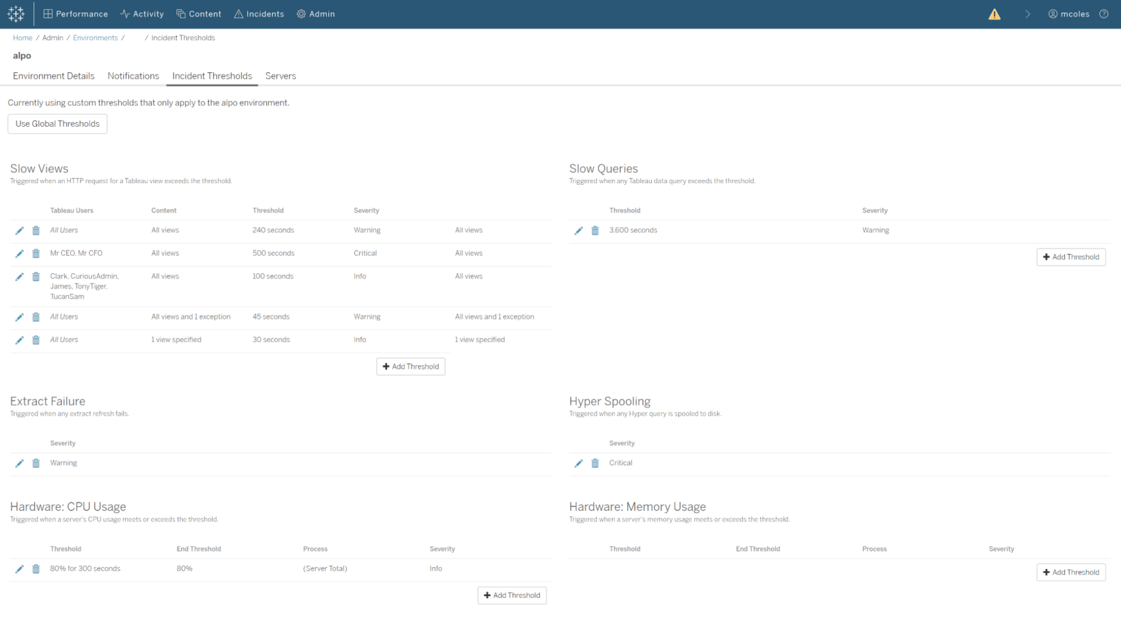Viewport: 1121px width, 638px height.
Task: Delete the 80% CPU usage threshold
Action: pyautogui.click(x=36, y=569)
